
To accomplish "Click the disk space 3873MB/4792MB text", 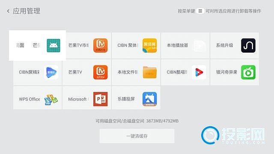I will pos(162,121).
